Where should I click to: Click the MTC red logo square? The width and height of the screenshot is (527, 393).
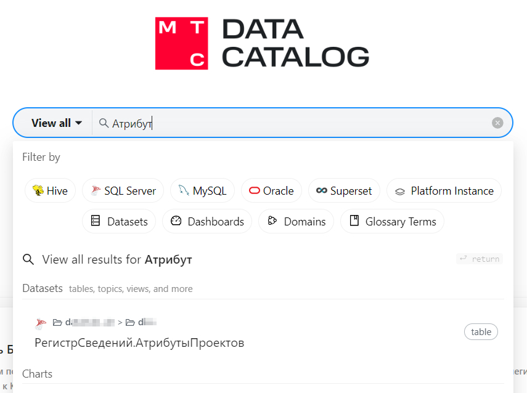pos(181,43)
